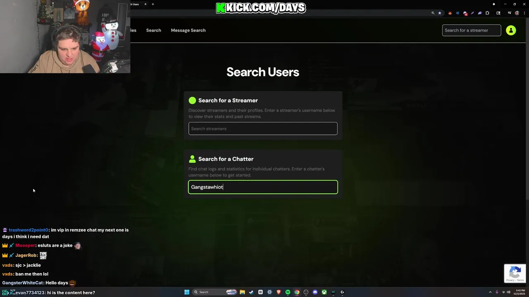The height and width of the screenshot is (297, 529).
Task: Switch to Google Chrome in the taskbar
Action: [x=297, y=292]
